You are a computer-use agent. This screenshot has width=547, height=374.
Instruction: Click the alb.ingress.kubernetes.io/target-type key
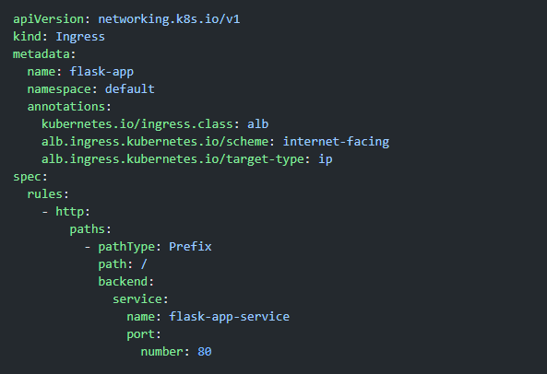172,159
